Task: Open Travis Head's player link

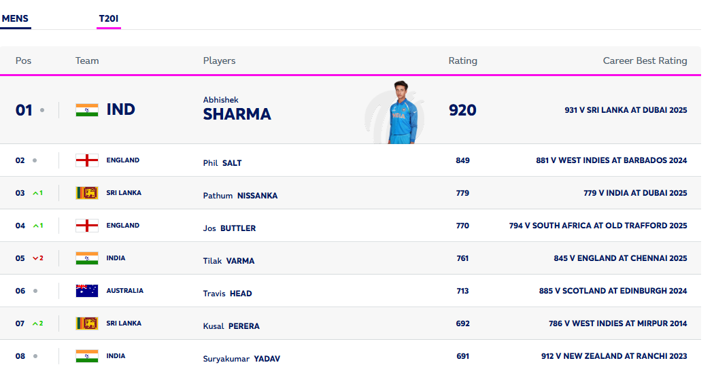Action: [227, 294]
